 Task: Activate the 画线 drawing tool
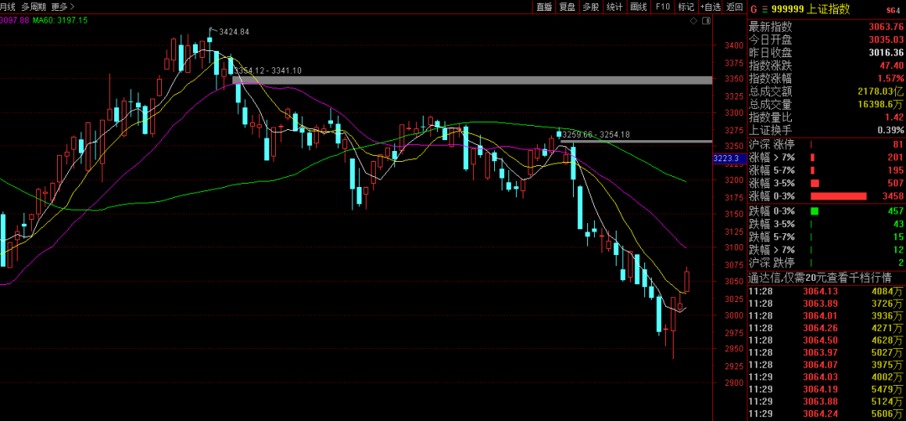(x=638, y=7)
